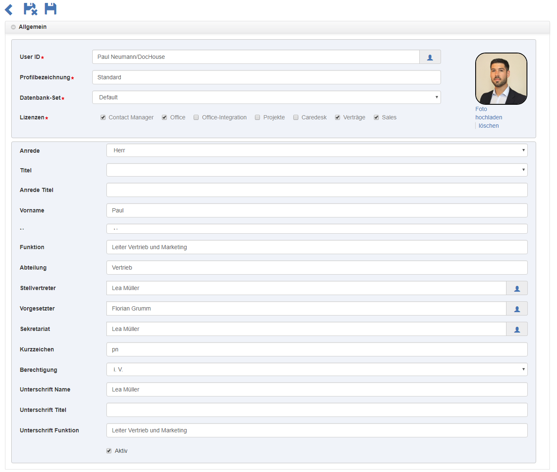Collapse the Allgemein section

pos(13,27)
